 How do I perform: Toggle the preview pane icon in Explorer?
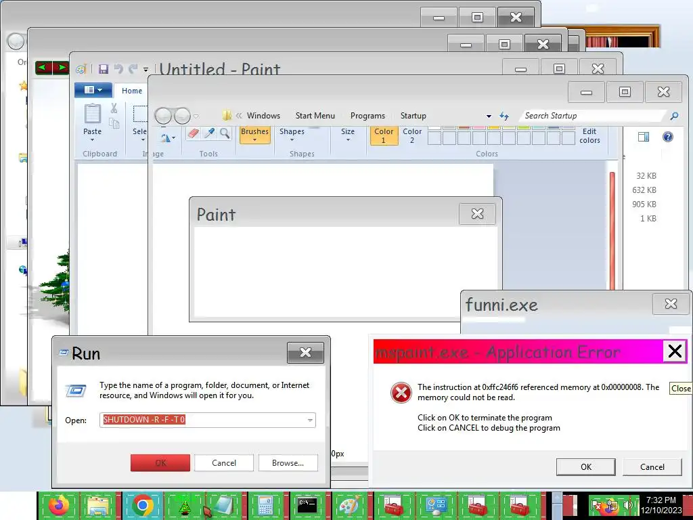pyautogui.click(x=644, y=137)
